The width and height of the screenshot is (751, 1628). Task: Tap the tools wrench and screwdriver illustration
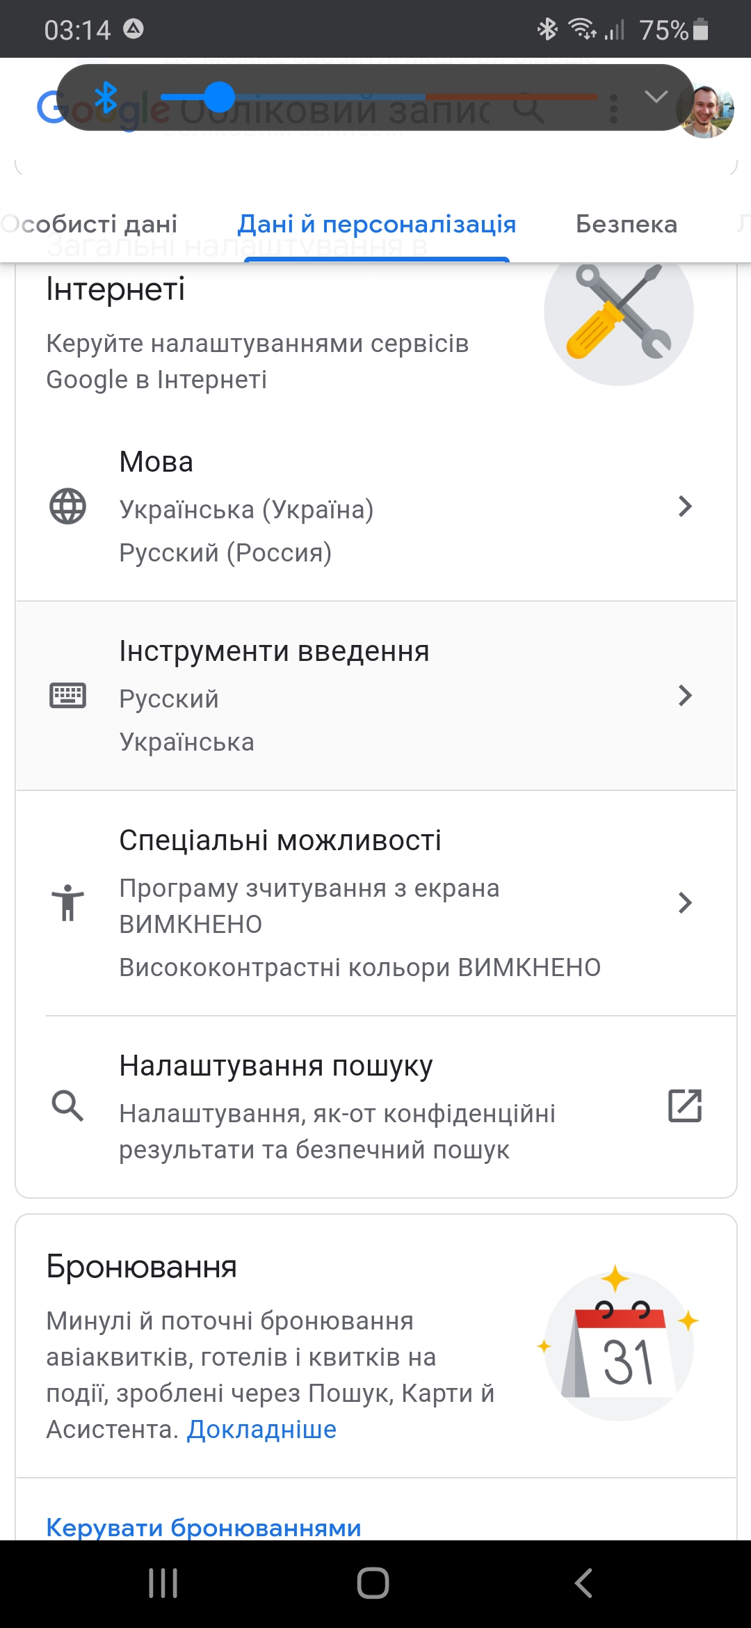click(619, 311)
